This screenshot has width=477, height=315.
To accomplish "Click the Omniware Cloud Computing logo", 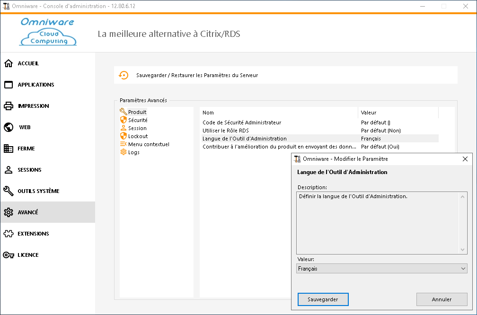I will coord(48,32).
